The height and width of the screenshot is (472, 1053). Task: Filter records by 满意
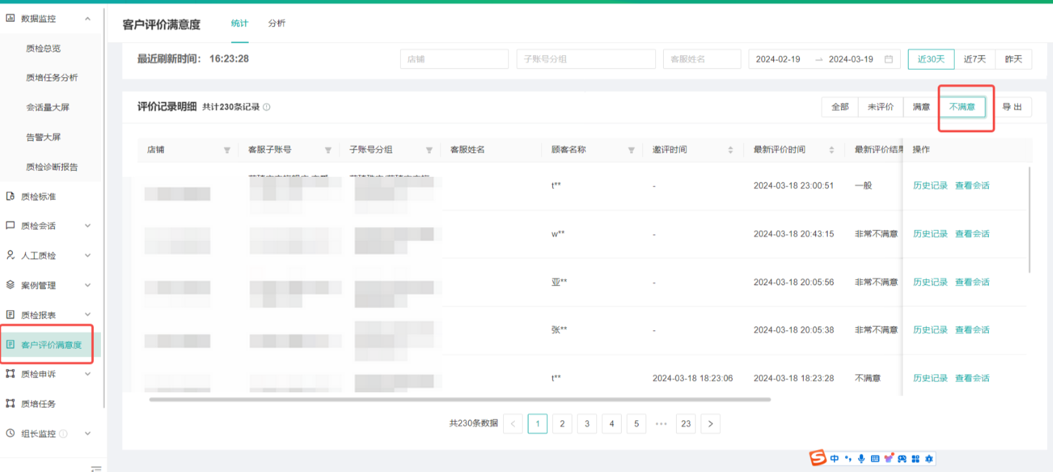tap(922, 107)
